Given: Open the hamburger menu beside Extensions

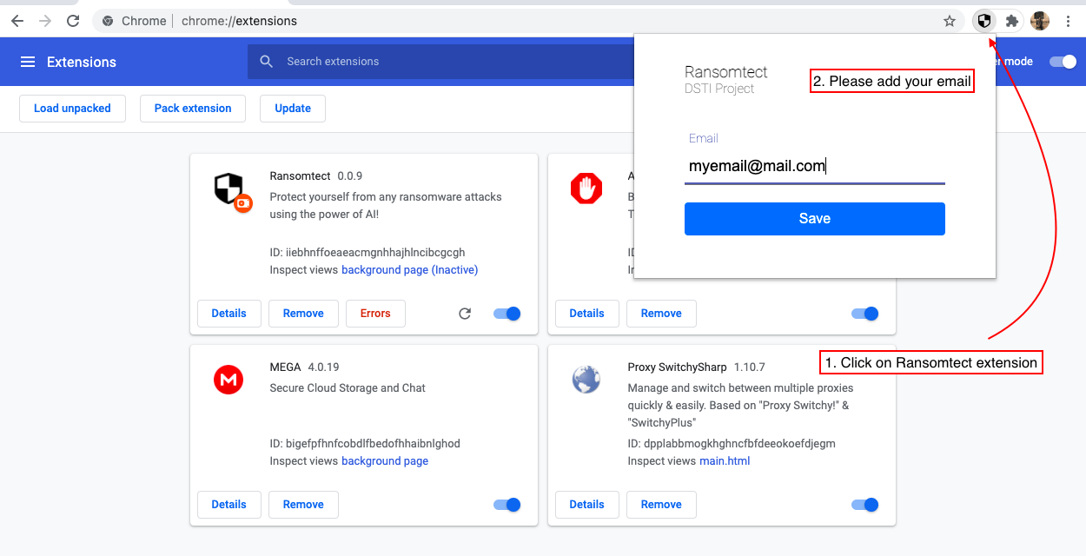Looking at the screenshot, I should pyautogui.click(x=28, y=62).
